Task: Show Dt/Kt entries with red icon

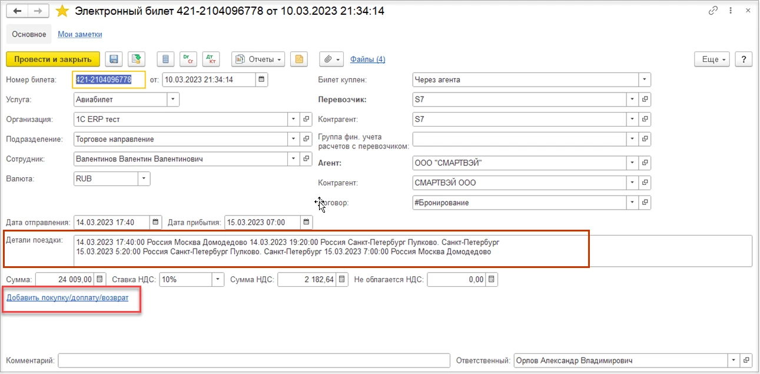Action: pos(211,59)
